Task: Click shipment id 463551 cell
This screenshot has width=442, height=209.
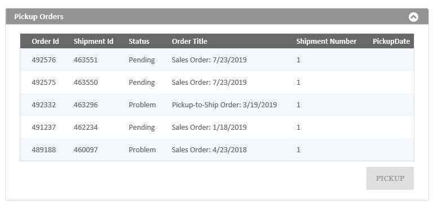Action: (86, 60)
